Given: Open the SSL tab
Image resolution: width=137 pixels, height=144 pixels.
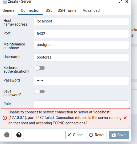Looking at the screenshot, I should (x=49, y=10).
